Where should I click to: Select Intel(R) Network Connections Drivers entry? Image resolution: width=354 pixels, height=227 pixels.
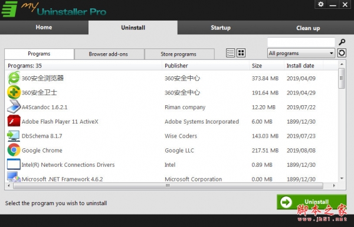pos(68,164)
